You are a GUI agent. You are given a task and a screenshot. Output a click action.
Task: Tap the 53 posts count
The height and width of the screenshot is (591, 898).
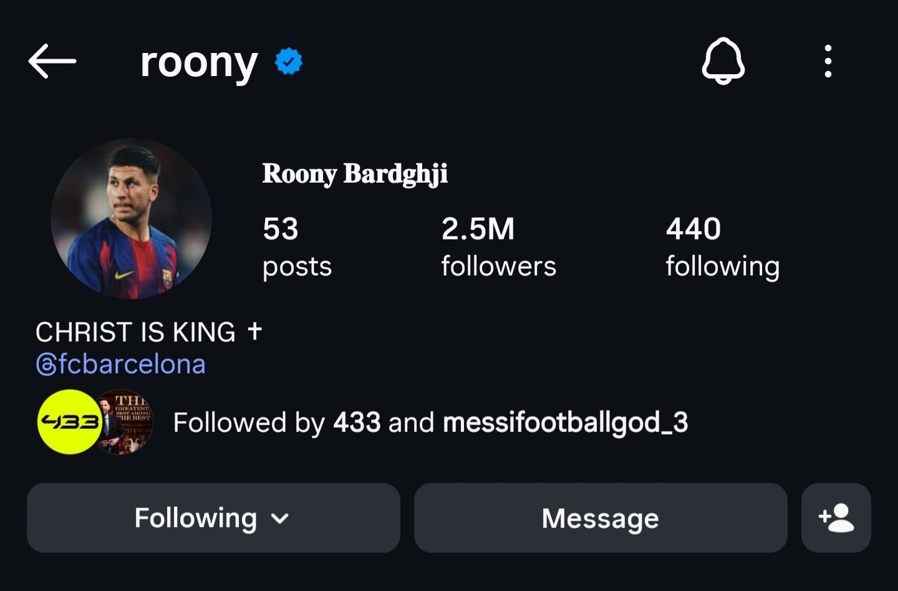point(296,247)
